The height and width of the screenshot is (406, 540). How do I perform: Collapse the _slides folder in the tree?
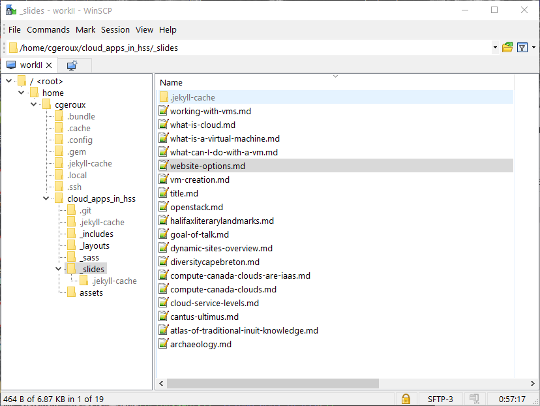[x=59, y=269]
